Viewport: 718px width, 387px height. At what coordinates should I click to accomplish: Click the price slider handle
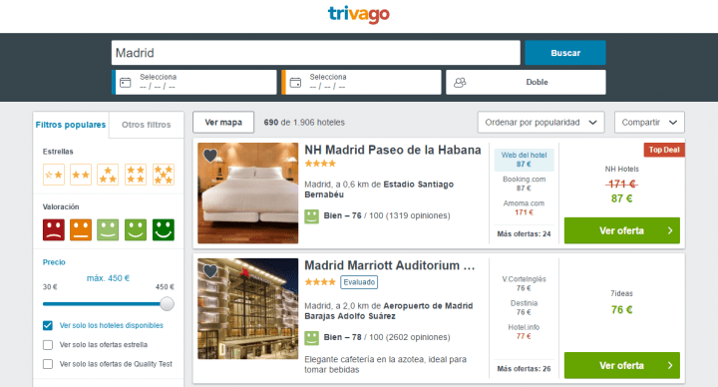coord(168,303)
